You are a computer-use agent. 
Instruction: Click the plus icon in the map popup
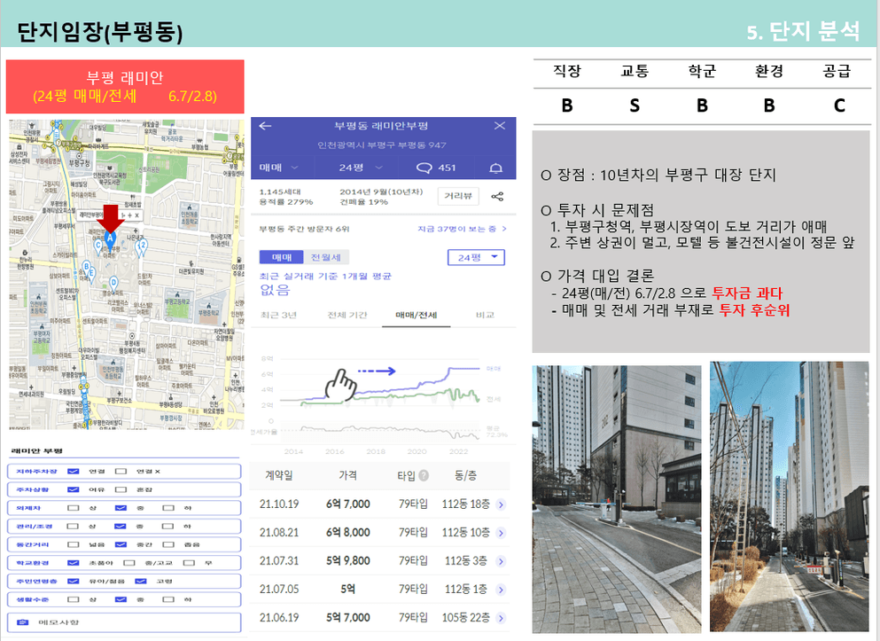point(129,215)
